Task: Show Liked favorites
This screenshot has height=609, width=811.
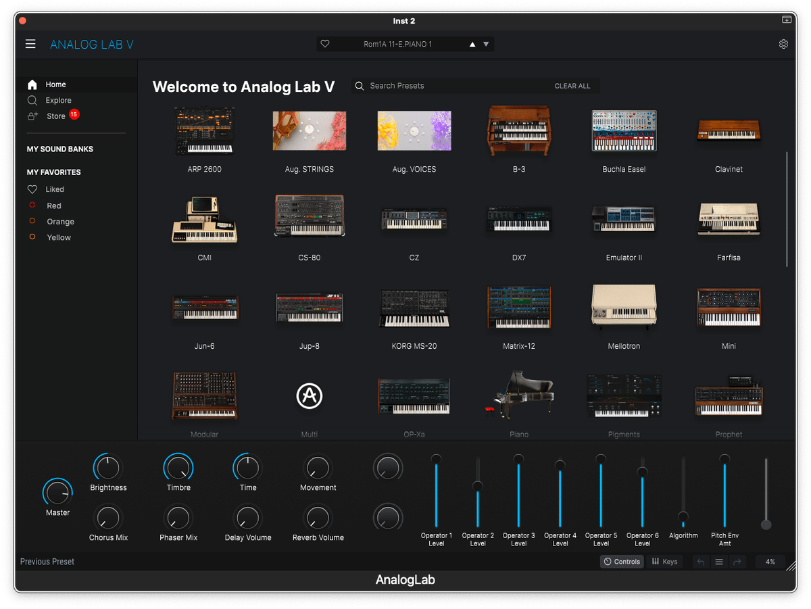Action: pyautogui.click(x=54, y=189)
